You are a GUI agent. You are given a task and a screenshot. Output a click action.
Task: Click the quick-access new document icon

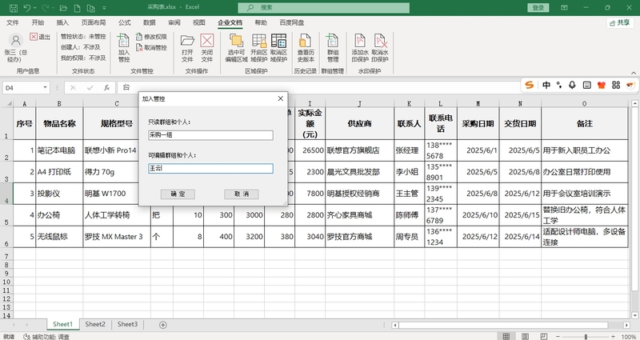[77, 8]
